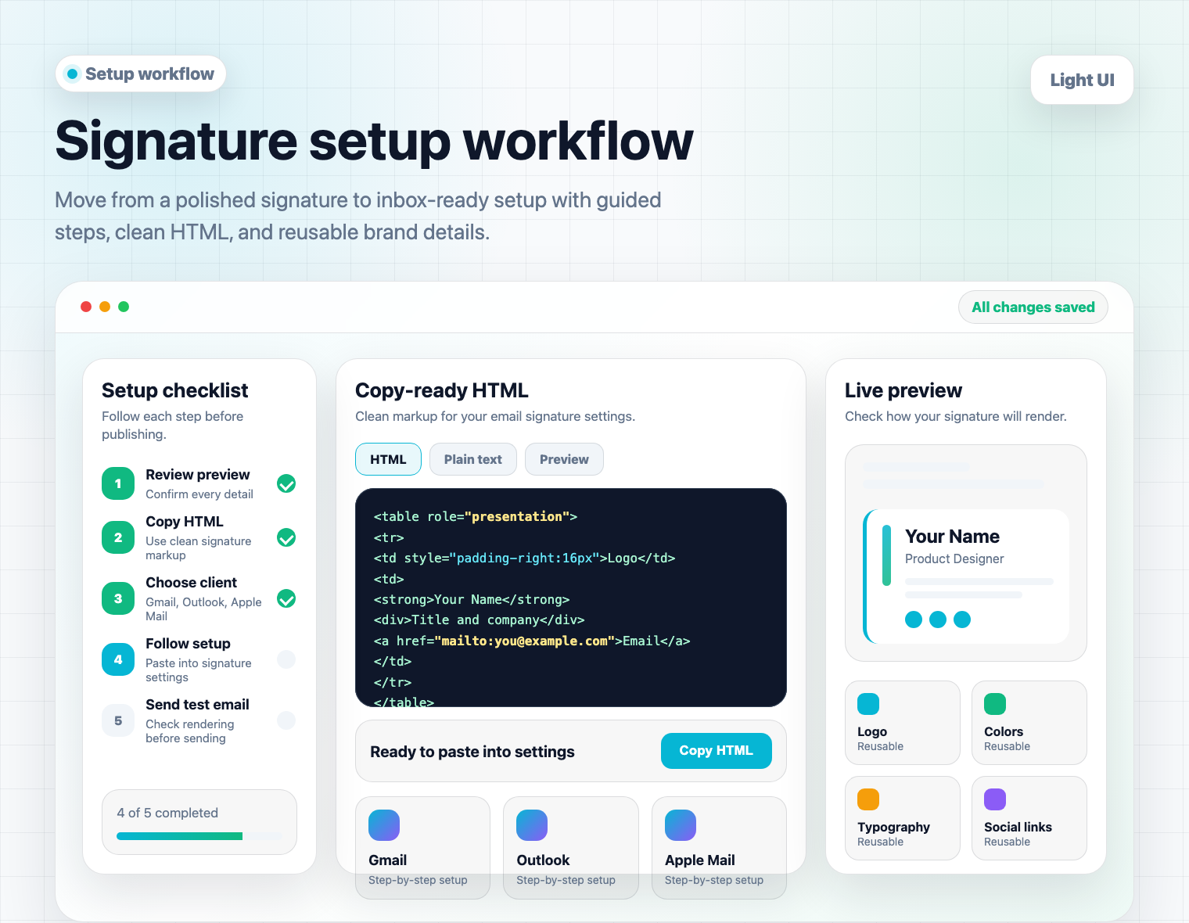The height and width of the screenshot is (923, 1189).
Task: Click the "Copy-ready HTML" heading
Action: (442, 390)
